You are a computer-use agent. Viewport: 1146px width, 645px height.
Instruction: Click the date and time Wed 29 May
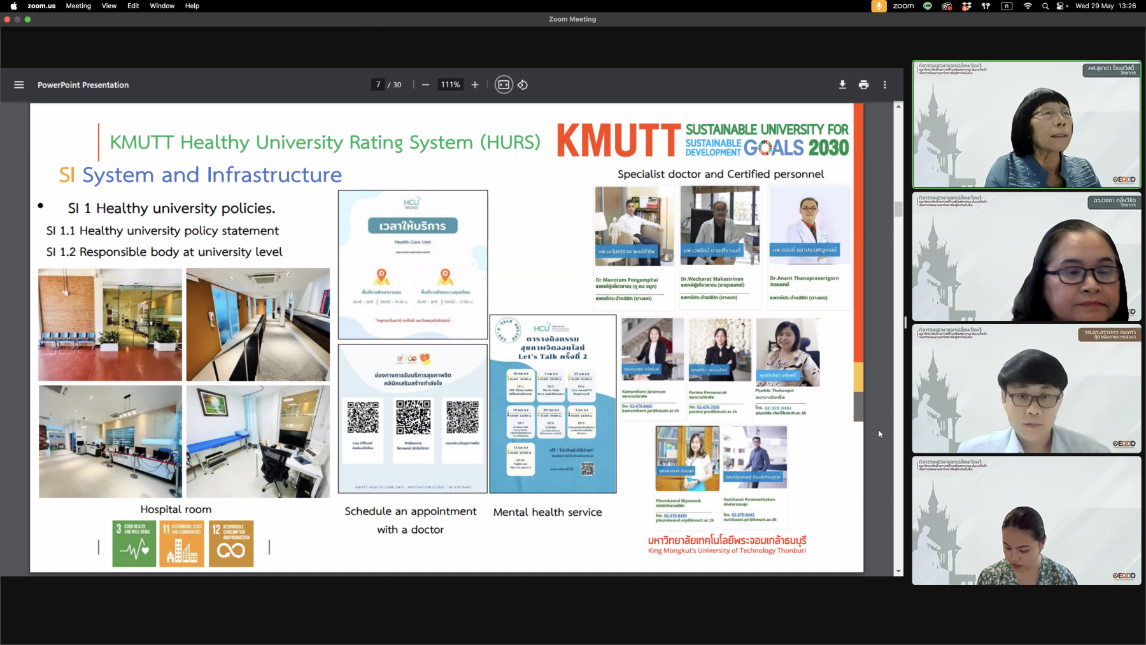tap(1105, 6)
